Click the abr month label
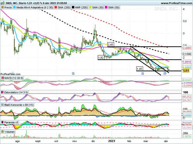 (166, 141)
